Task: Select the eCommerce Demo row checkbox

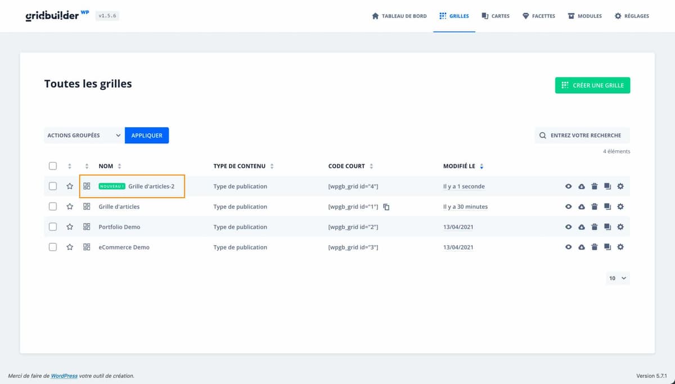Action: [x=53, y=247]
